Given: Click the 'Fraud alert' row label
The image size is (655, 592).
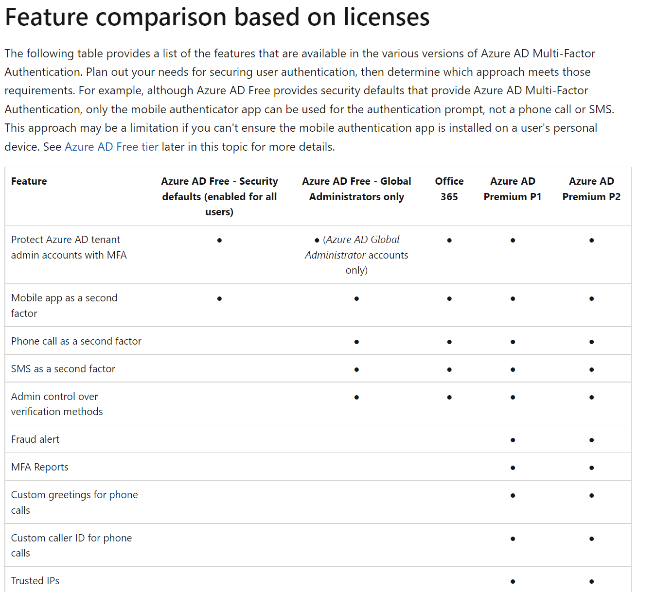Looking at the screenshot, I should tap(35, 439).
